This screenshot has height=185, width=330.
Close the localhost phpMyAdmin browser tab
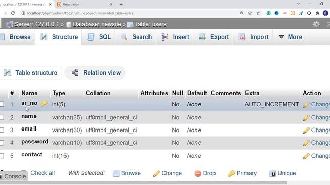(50, 4)
